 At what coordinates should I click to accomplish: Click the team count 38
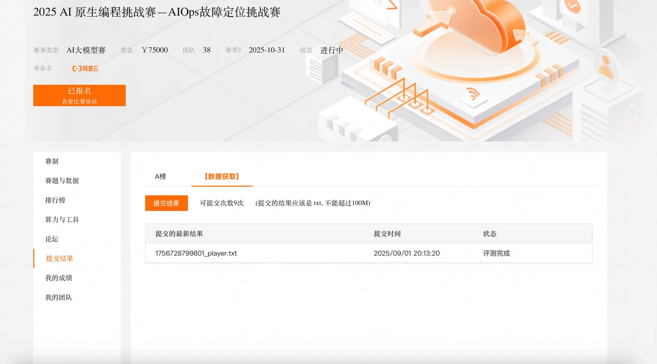pyautogui.click(x=206, y=50)
